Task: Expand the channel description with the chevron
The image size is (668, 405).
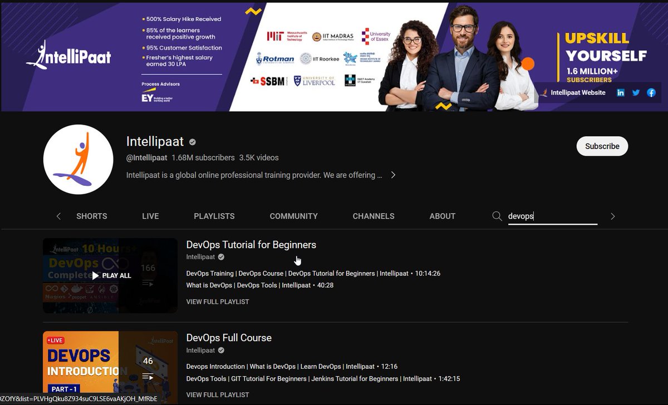Action: pos(393,175)
